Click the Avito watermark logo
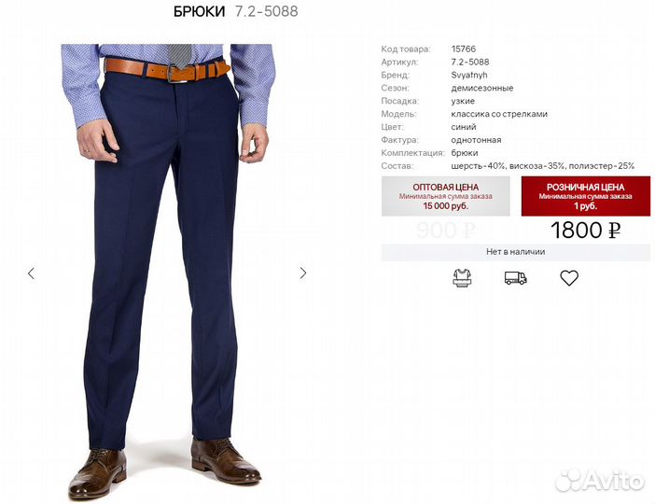The height and width of the screenshot is (504, 655). (x=600, y=481)
